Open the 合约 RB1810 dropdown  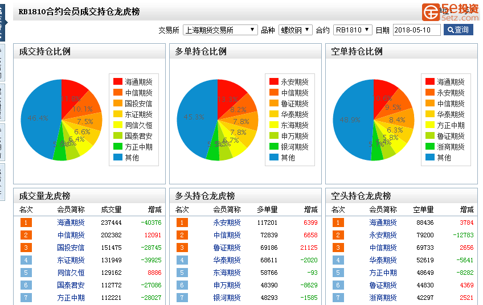pos(353,30)
